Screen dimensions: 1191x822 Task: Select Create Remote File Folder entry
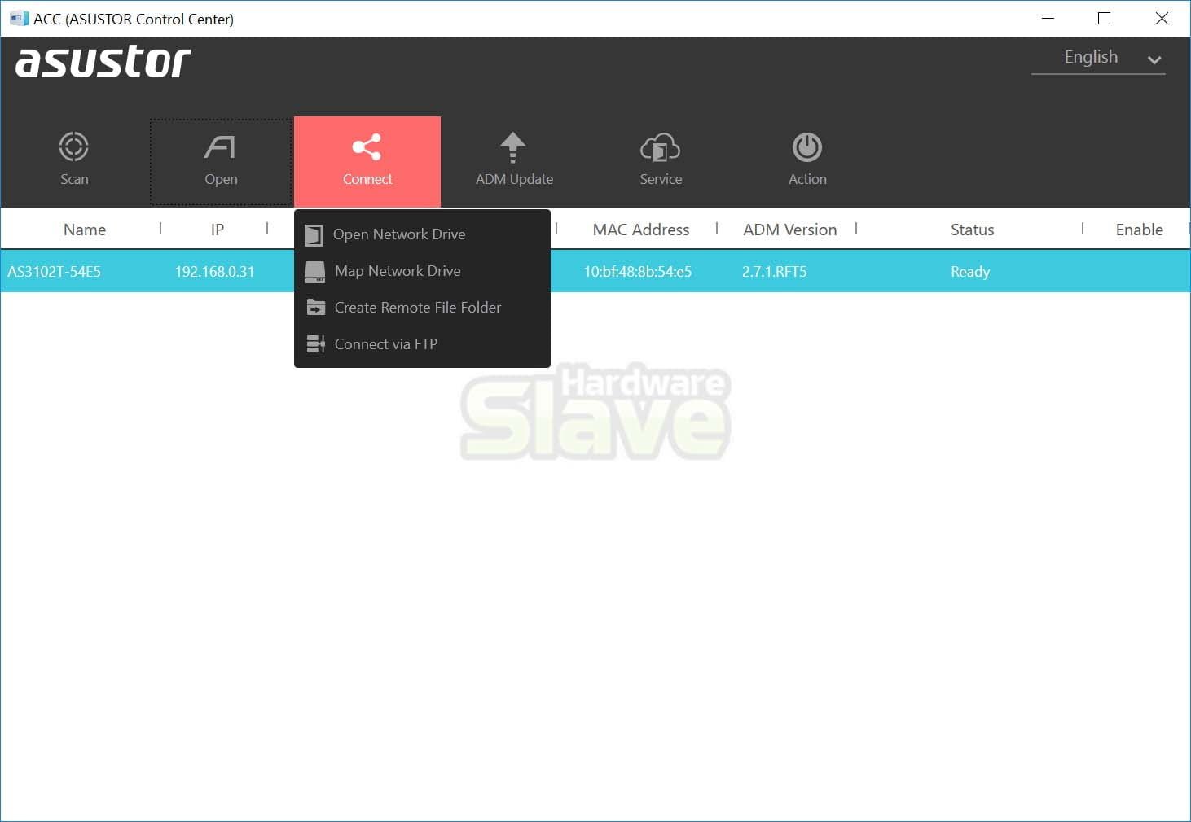pyautogui.click(x=422, y=308)
